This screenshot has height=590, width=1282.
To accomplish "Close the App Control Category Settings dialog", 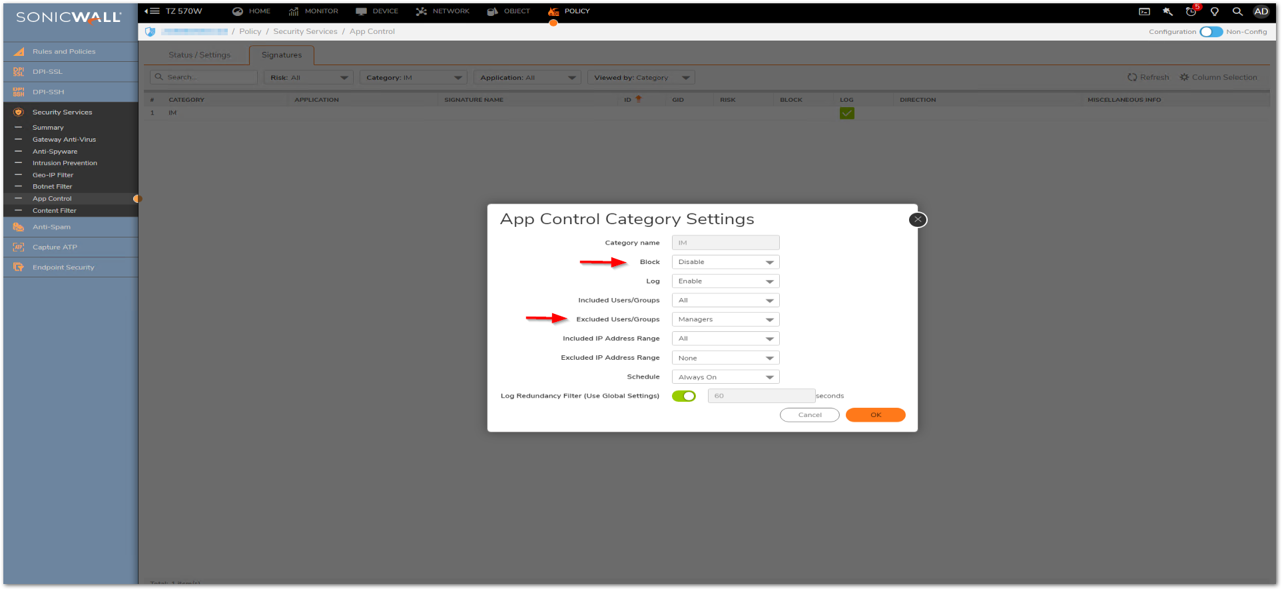I will (x=918, y=220).
